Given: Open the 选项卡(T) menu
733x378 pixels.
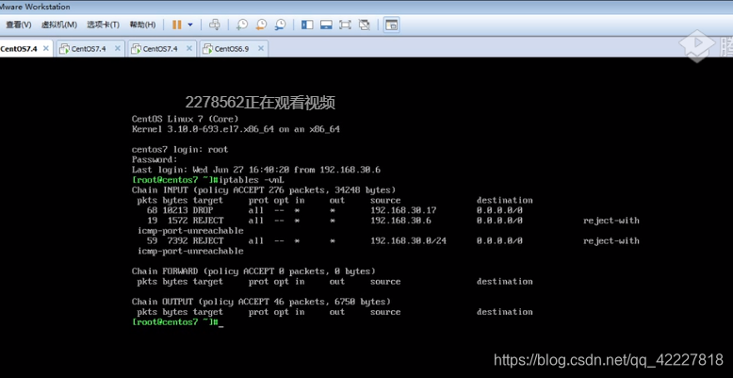Looking at the screenshot, I should click(103, 25).
